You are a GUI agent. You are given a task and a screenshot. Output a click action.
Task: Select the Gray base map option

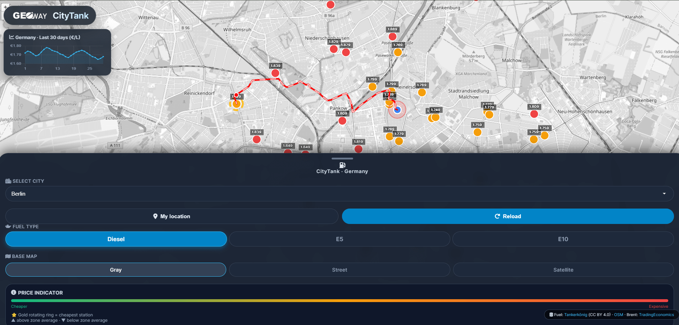(x=115, y=269)
